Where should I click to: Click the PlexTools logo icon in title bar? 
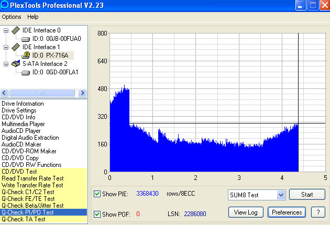pos(4,5)
